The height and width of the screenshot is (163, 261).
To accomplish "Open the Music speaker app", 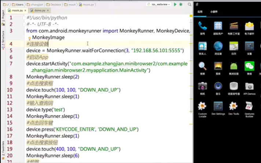I will click(218, 86).
